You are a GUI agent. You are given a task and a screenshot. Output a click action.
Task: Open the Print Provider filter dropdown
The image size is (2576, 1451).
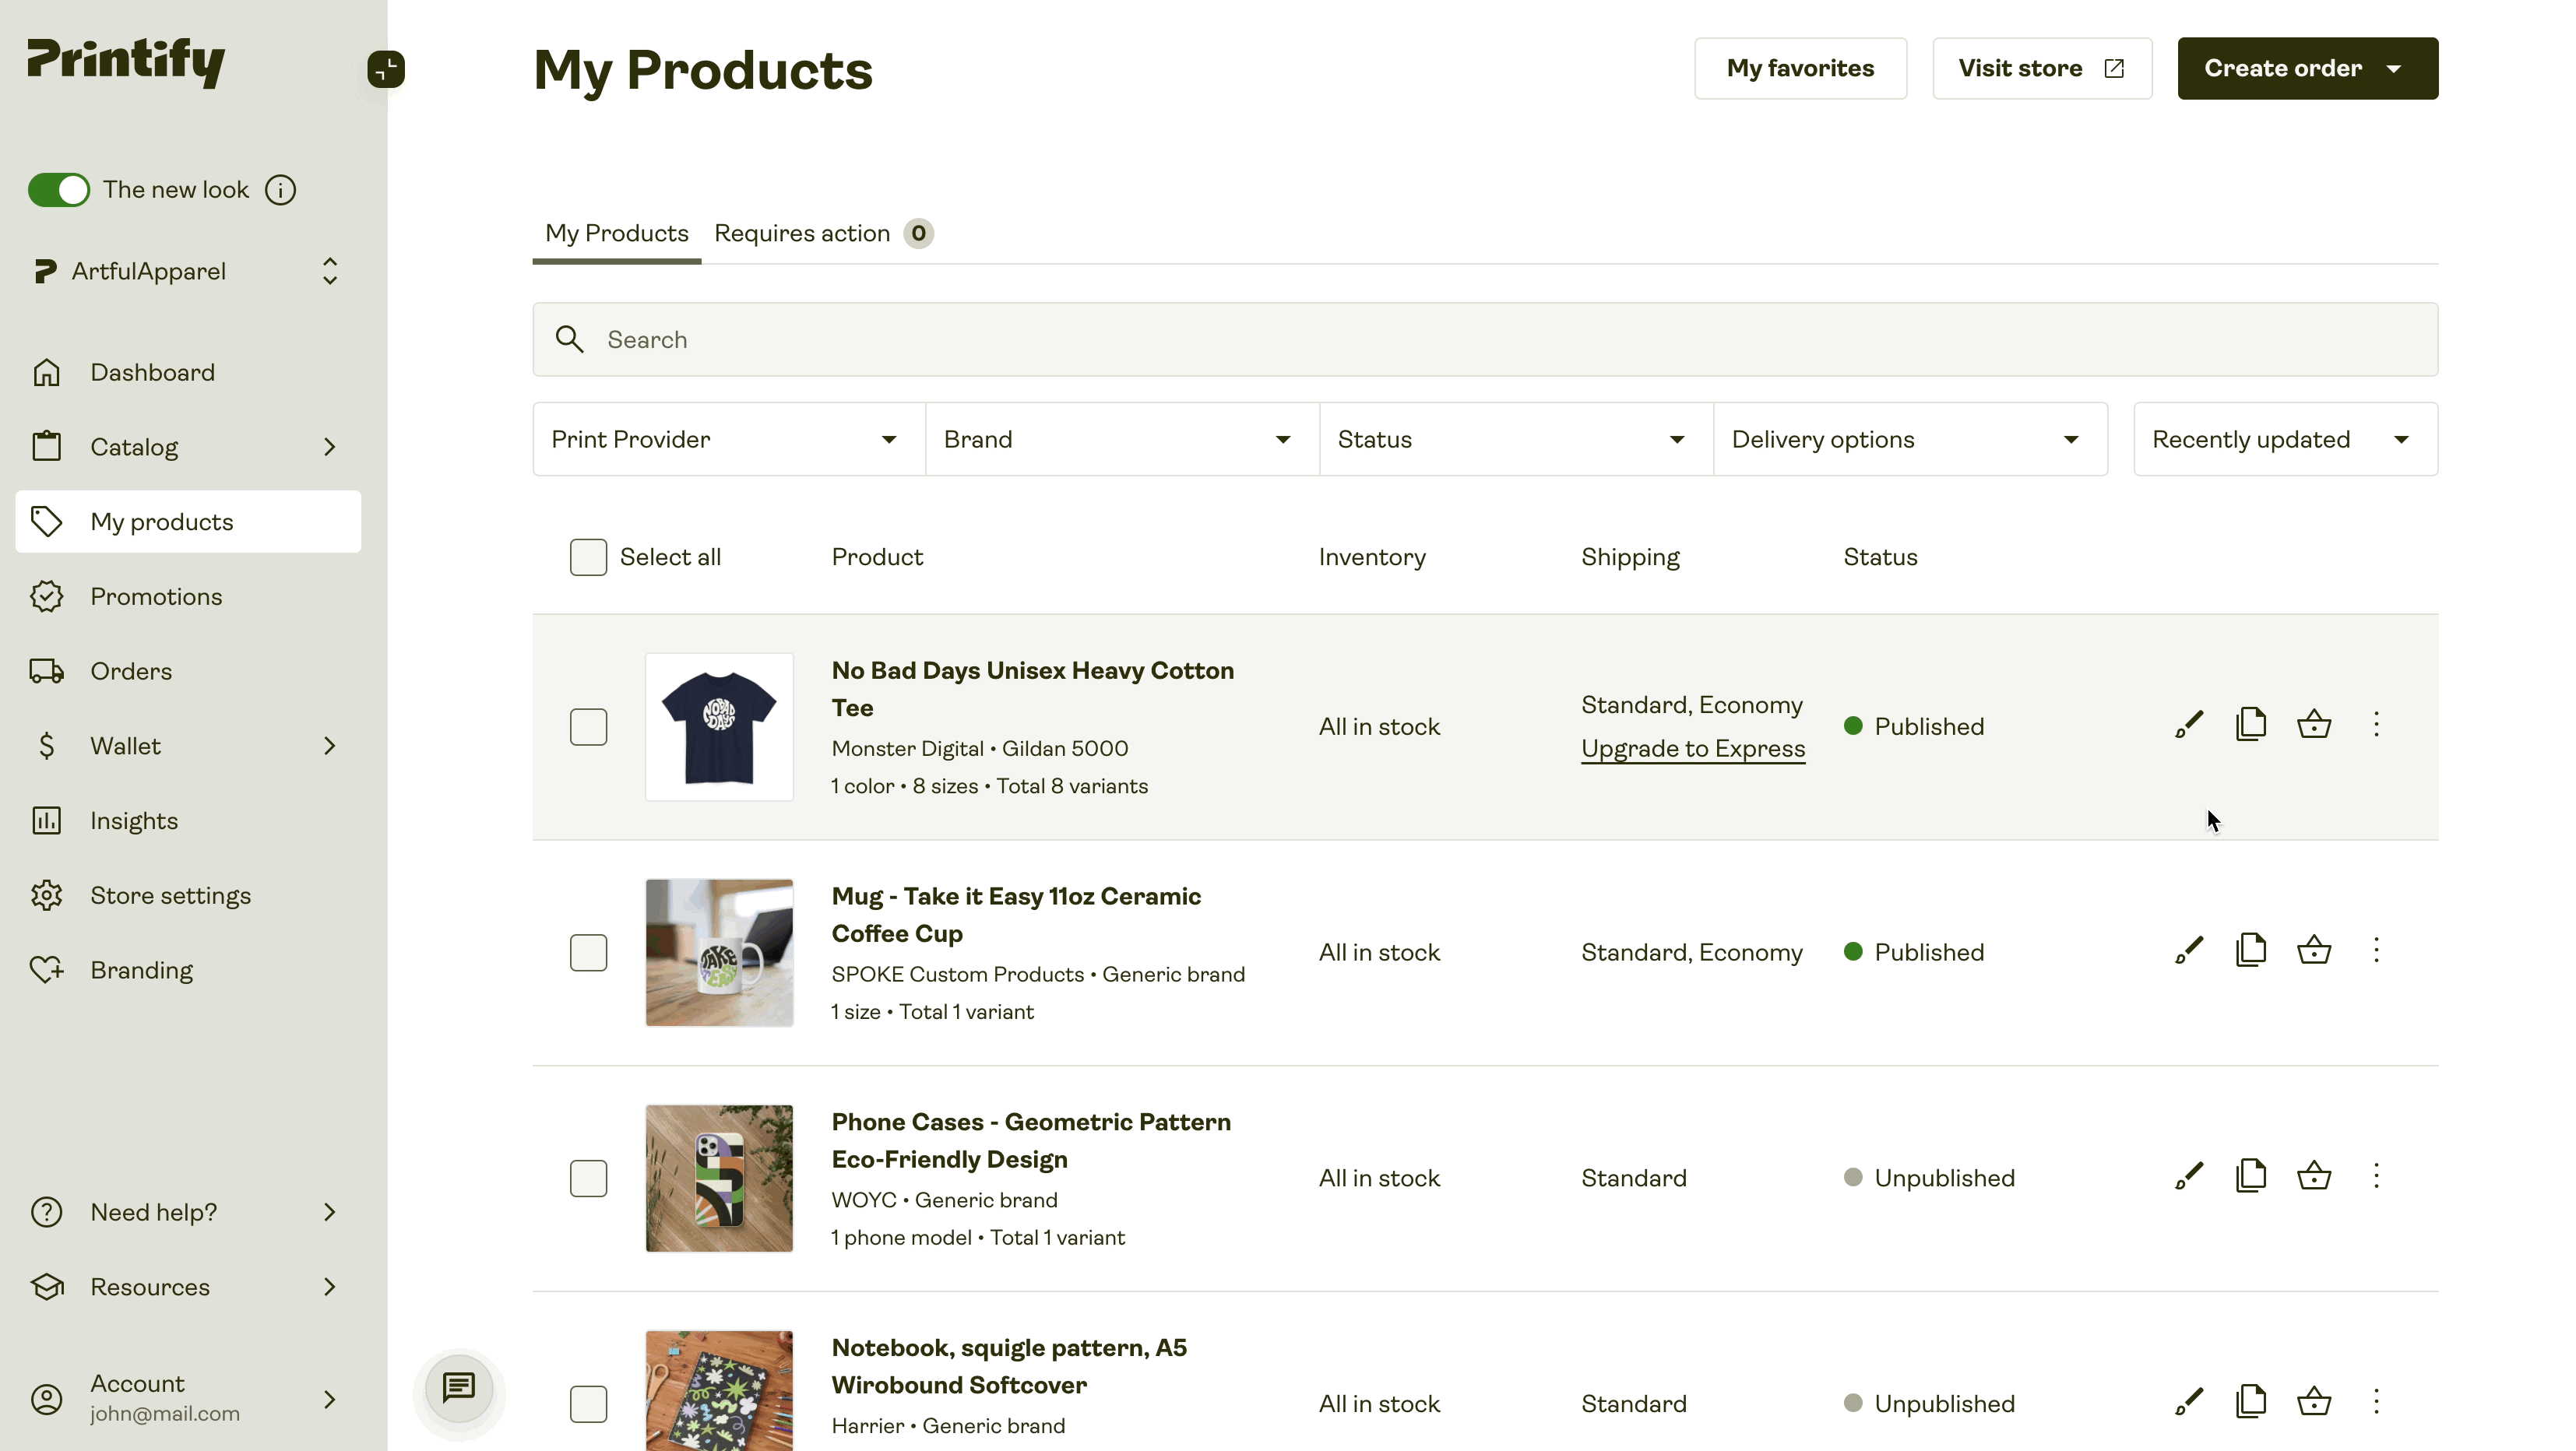(x=729, y=440)
